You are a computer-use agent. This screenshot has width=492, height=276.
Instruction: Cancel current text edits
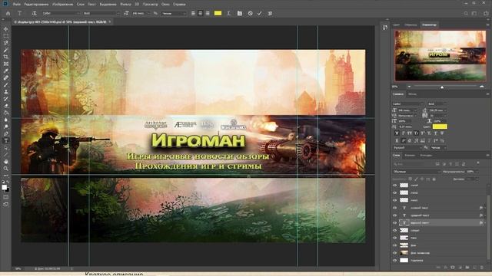click(x=250, y=14)
